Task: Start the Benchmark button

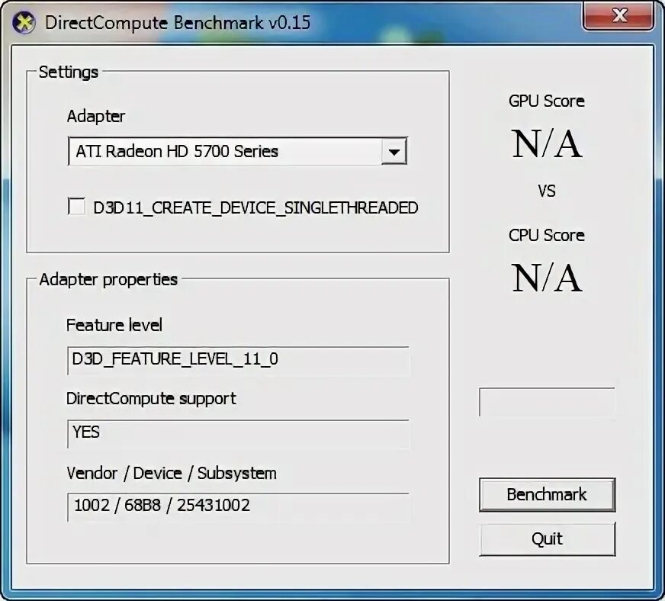Action: (547, 495)
